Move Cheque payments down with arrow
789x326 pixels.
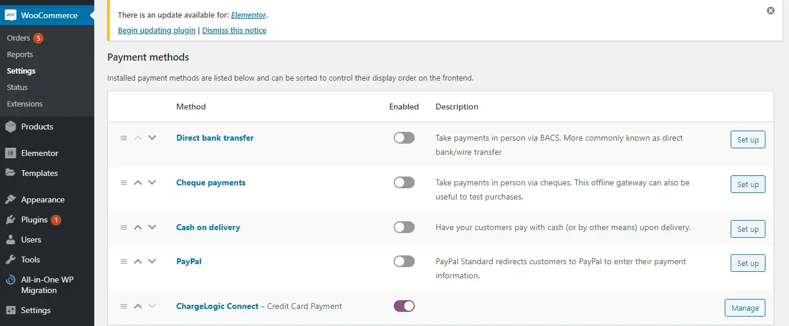pyautogui.click(x=152, y=182)
